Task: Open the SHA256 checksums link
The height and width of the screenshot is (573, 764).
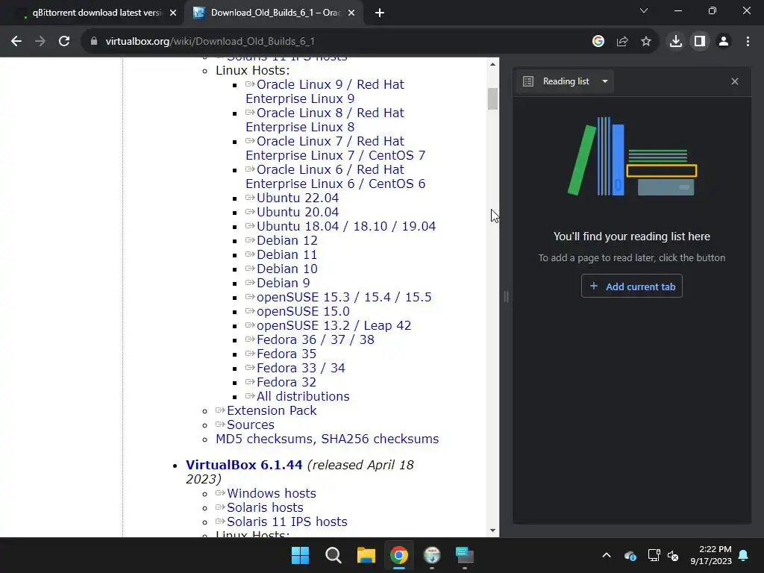Action: pyautogui.click(x=380, y=439)
